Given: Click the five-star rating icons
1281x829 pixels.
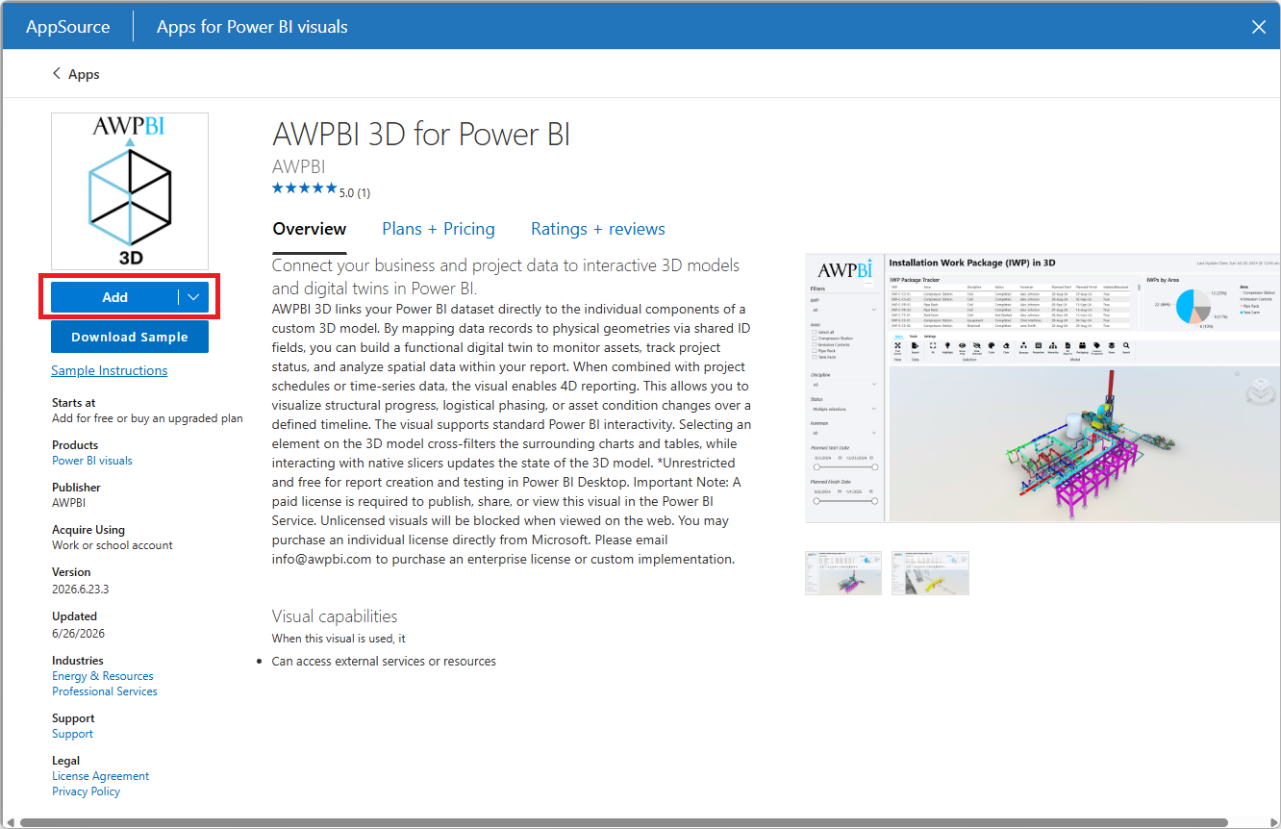Looking at the screenshot, I should tap(304, 188).
